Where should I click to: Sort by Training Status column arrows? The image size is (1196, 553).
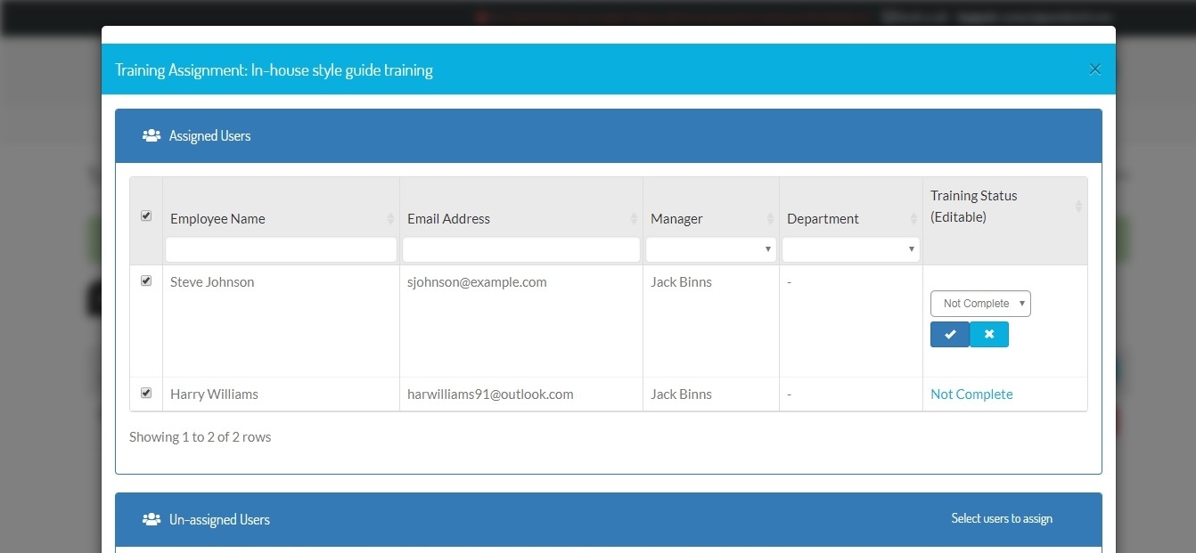click(x=1078, y=207)
